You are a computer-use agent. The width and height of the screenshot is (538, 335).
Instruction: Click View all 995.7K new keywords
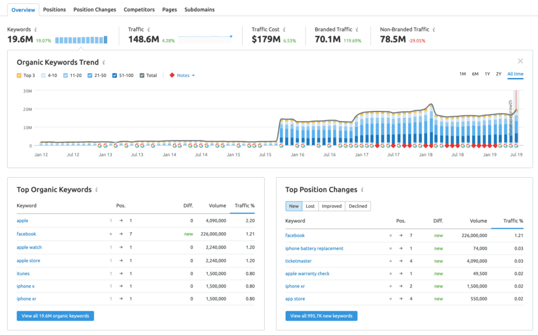(322, 316)
